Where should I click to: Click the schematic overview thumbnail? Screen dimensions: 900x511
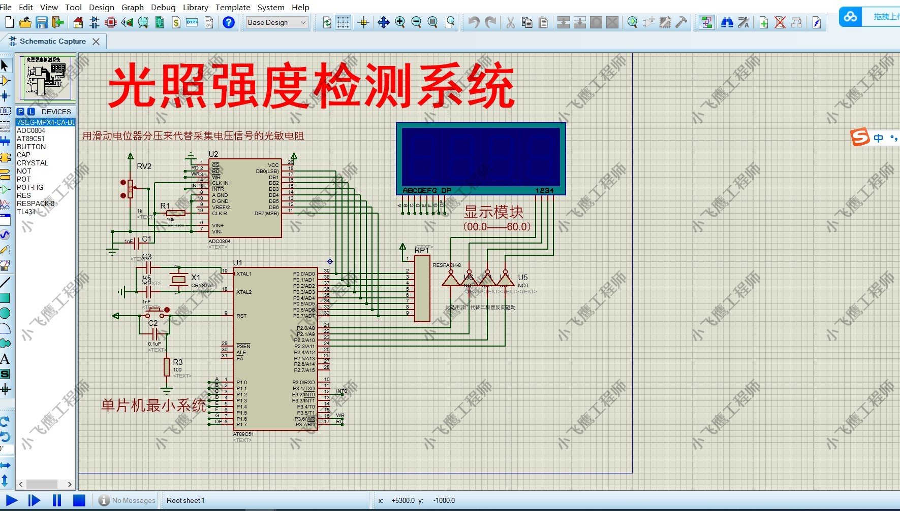pyautogui.click(x=46, y=78)
